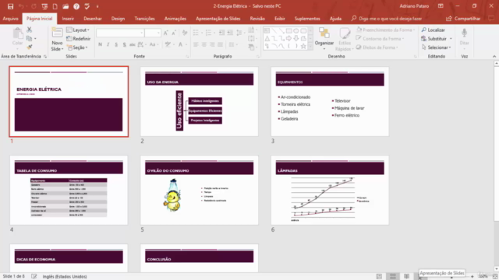Increase font size with the larger A icon
This screenshot has width=499, height=280.
pos(166,33)
